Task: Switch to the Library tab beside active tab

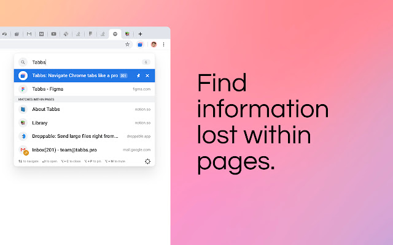Action: click(127, 34)
